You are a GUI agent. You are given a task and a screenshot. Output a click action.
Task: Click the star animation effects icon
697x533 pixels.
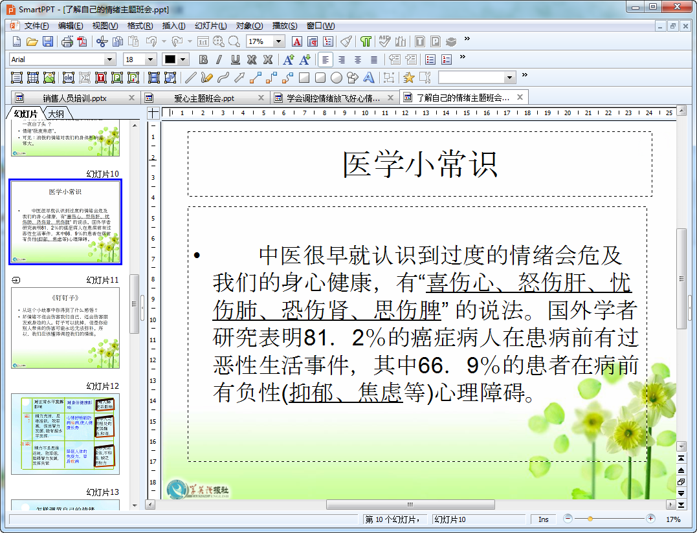pos(408,78)
